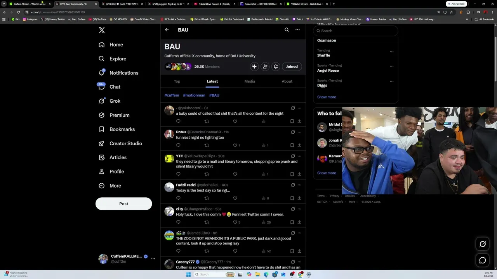The width and height of the screenshot is (497, 279).
Task: Switch to Cuffem Stream browser tab
Action: (x=30, y=4)
